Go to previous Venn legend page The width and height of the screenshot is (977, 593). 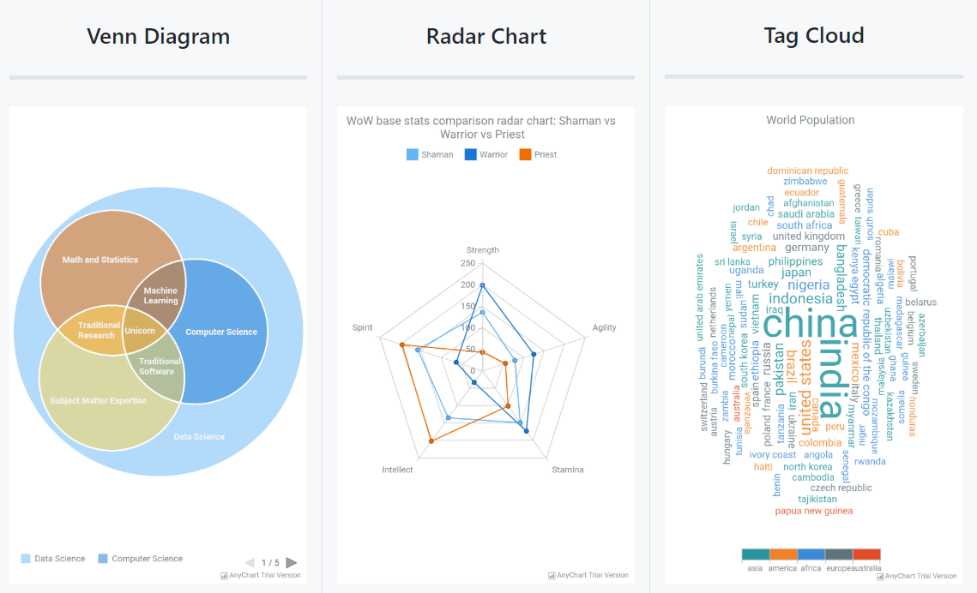(250, 562)
